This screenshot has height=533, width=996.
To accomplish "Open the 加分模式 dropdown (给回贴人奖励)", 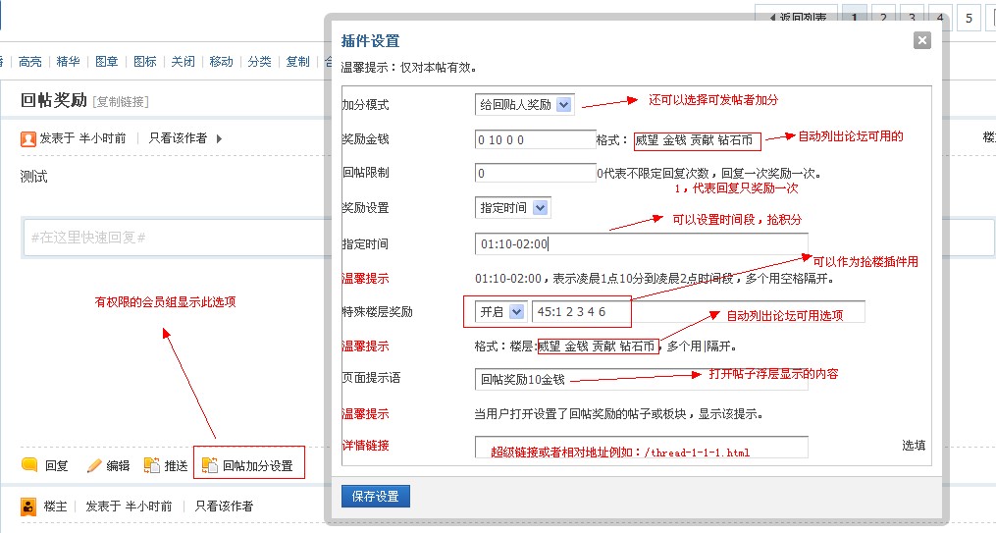I will point(524,105).
